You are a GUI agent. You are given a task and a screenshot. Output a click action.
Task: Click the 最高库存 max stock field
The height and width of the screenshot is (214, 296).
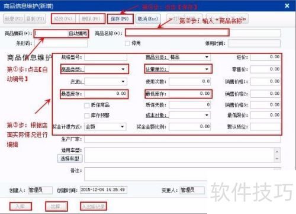106,94
